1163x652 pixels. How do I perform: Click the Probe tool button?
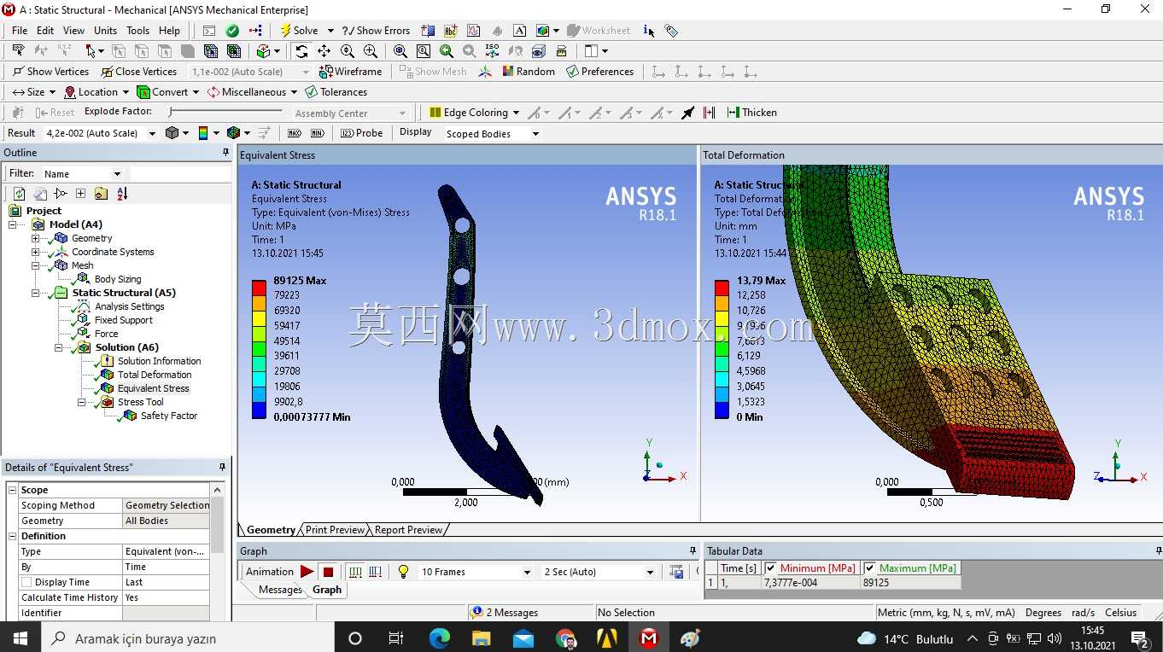pyautogui.click(x=362, y=133)
